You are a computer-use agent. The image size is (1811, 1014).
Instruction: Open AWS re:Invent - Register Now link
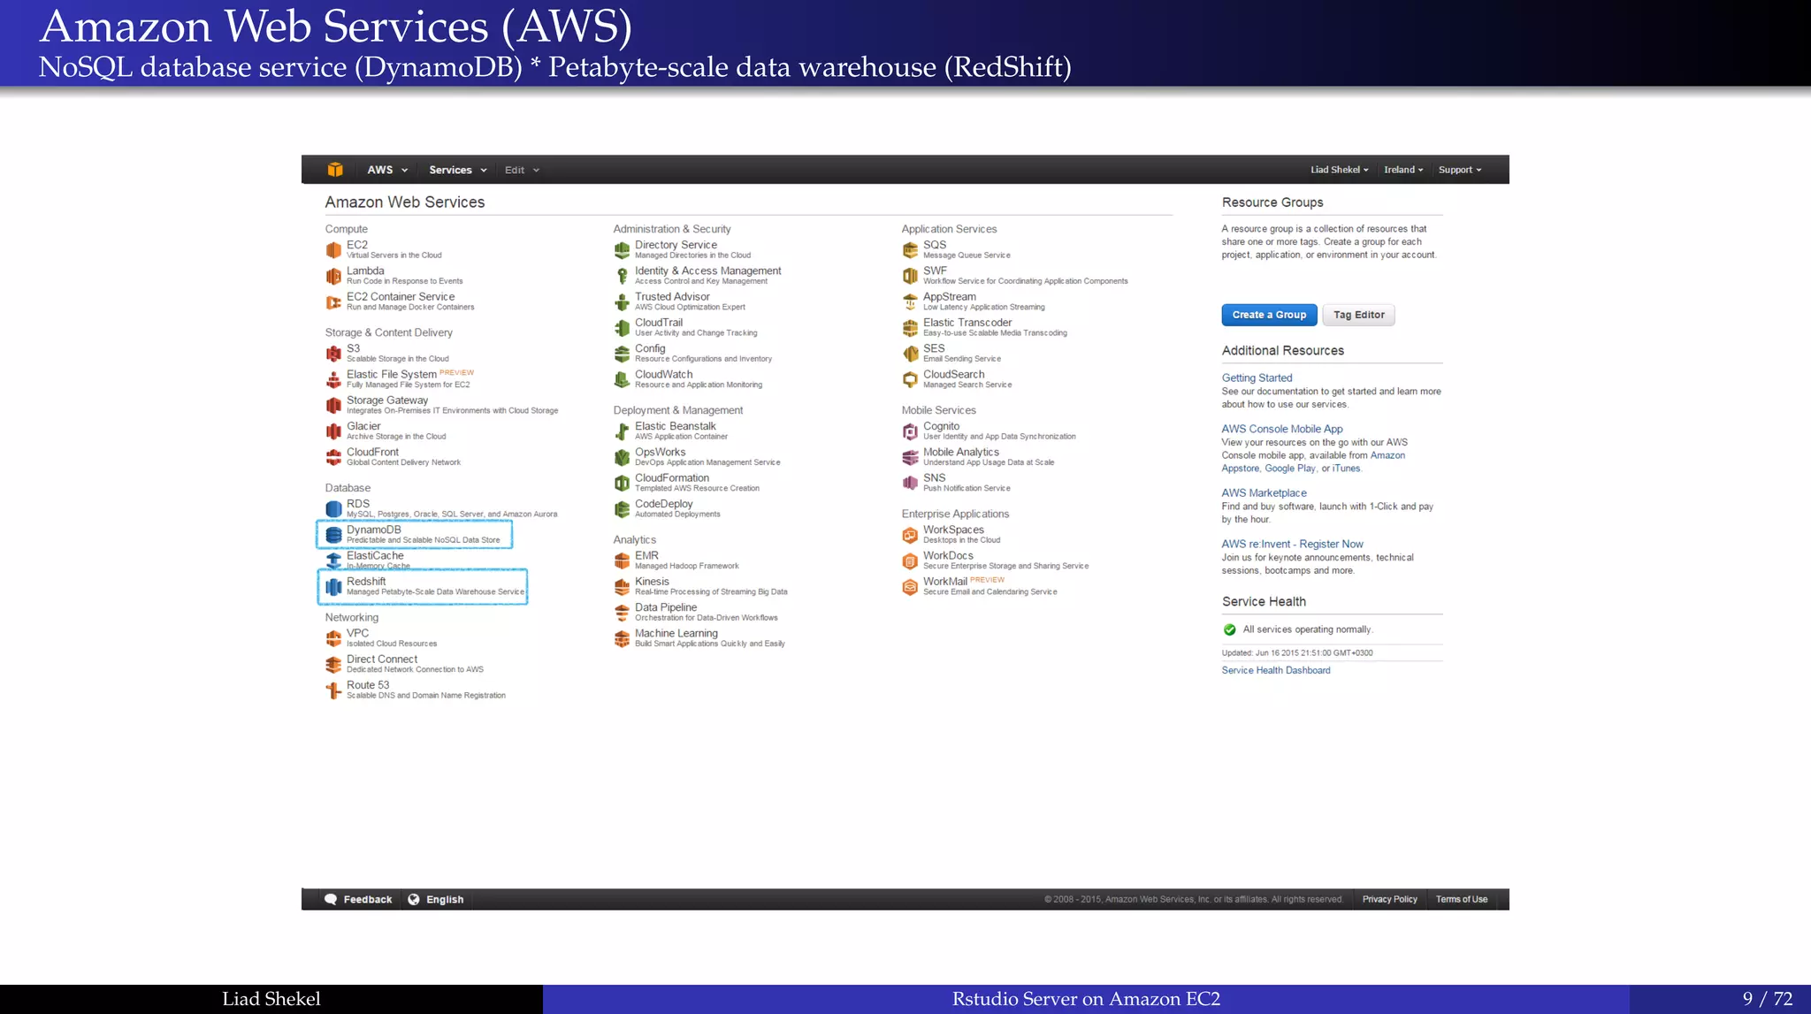click(1292, 545)
